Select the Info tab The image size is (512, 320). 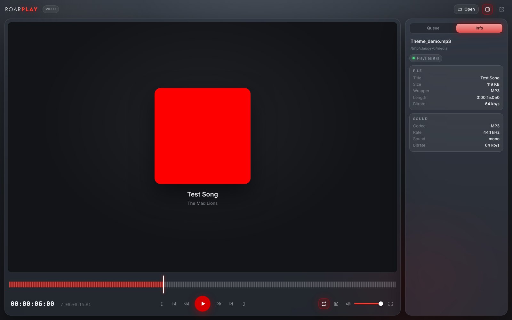479,28
